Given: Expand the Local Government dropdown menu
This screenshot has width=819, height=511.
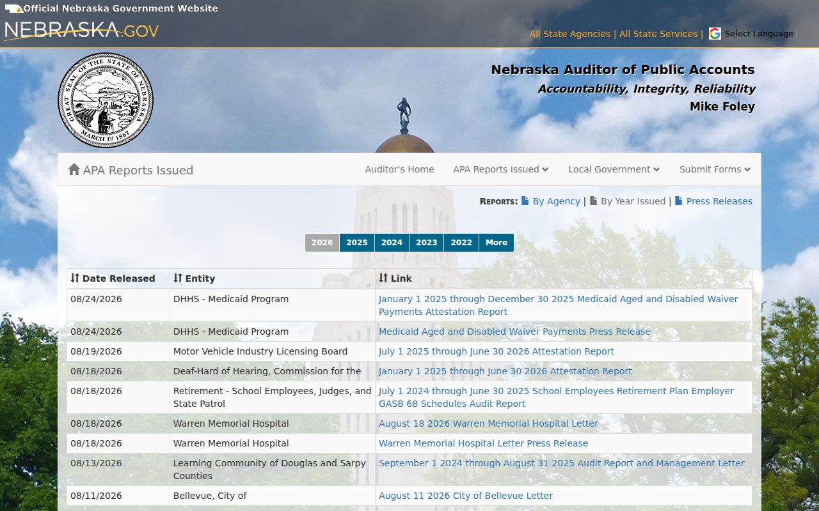Looking at the screenshot, I should coord(614,169).
